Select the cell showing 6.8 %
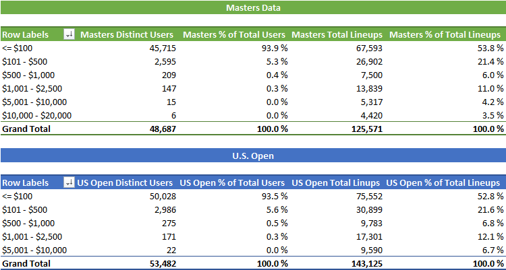The height and width of the screenshot is (270, 506). click(493, 224)
